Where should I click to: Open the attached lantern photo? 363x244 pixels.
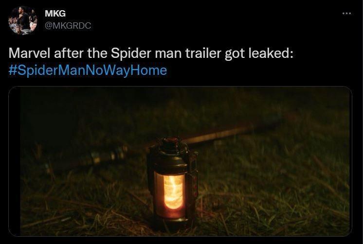click(180, 161)
